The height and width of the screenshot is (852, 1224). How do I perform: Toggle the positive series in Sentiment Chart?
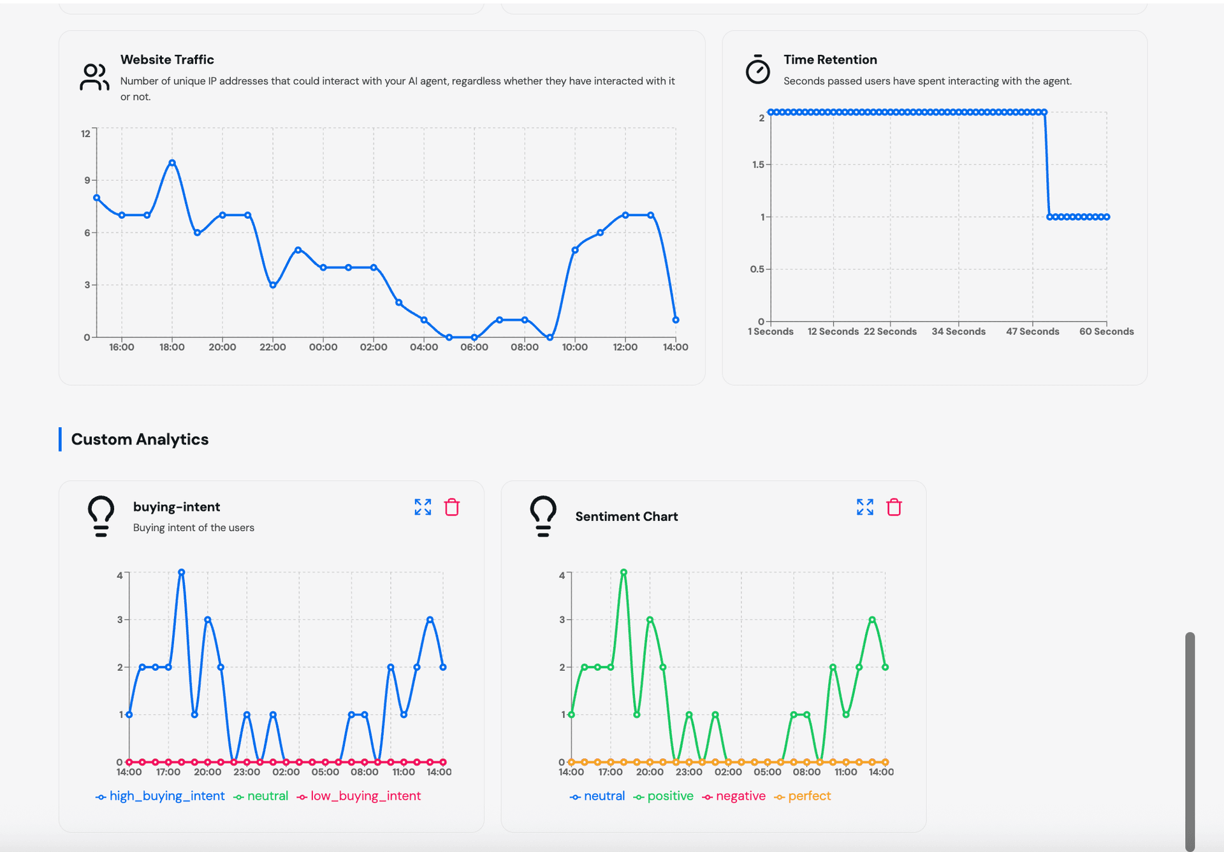(x=670, y=796)
